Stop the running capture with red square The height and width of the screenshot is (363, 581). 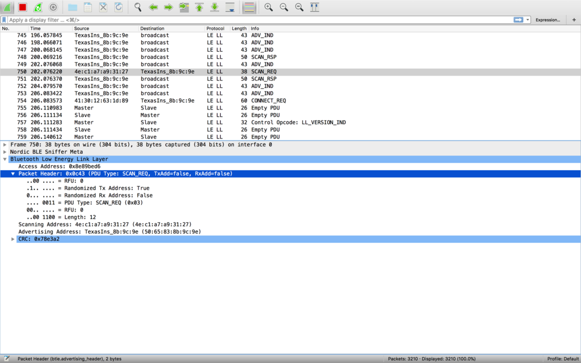tap(23, 7)
